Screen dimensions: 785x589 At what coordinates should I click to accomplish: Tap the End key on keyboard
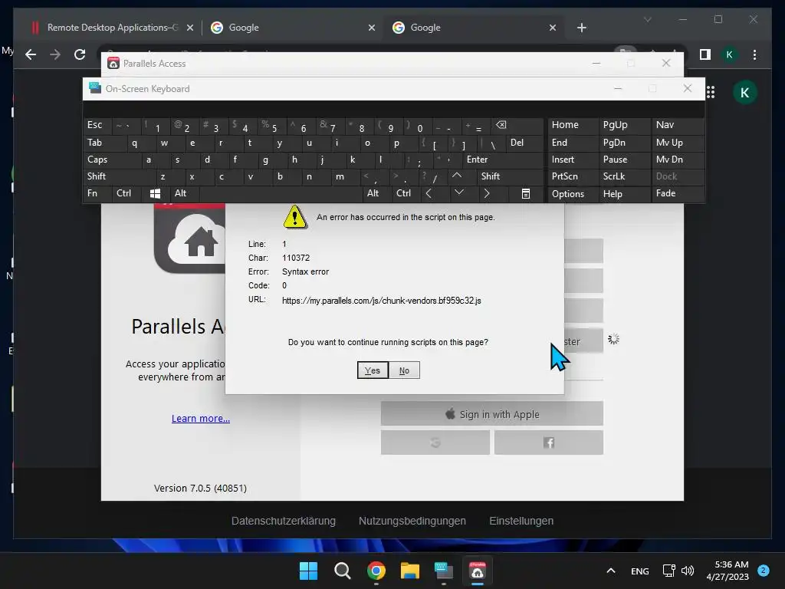[x=573, y=143]
